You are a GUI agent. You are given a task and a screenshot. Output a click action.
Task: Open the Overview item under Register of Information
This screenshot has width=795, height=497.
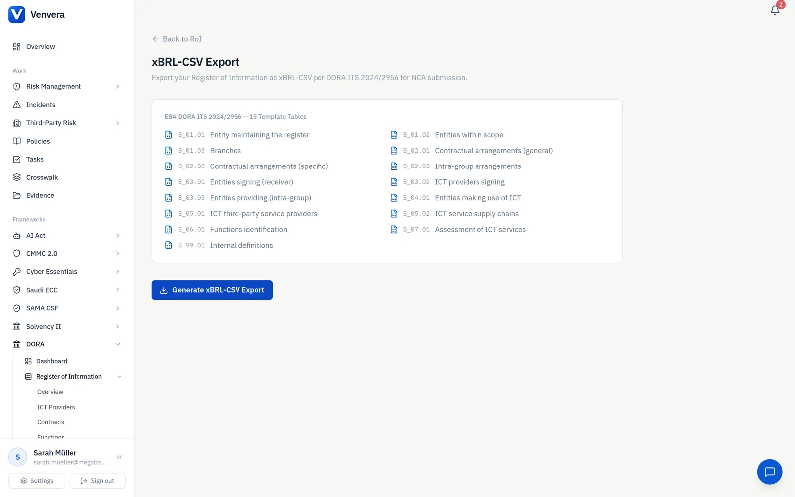tap(50, 392)
